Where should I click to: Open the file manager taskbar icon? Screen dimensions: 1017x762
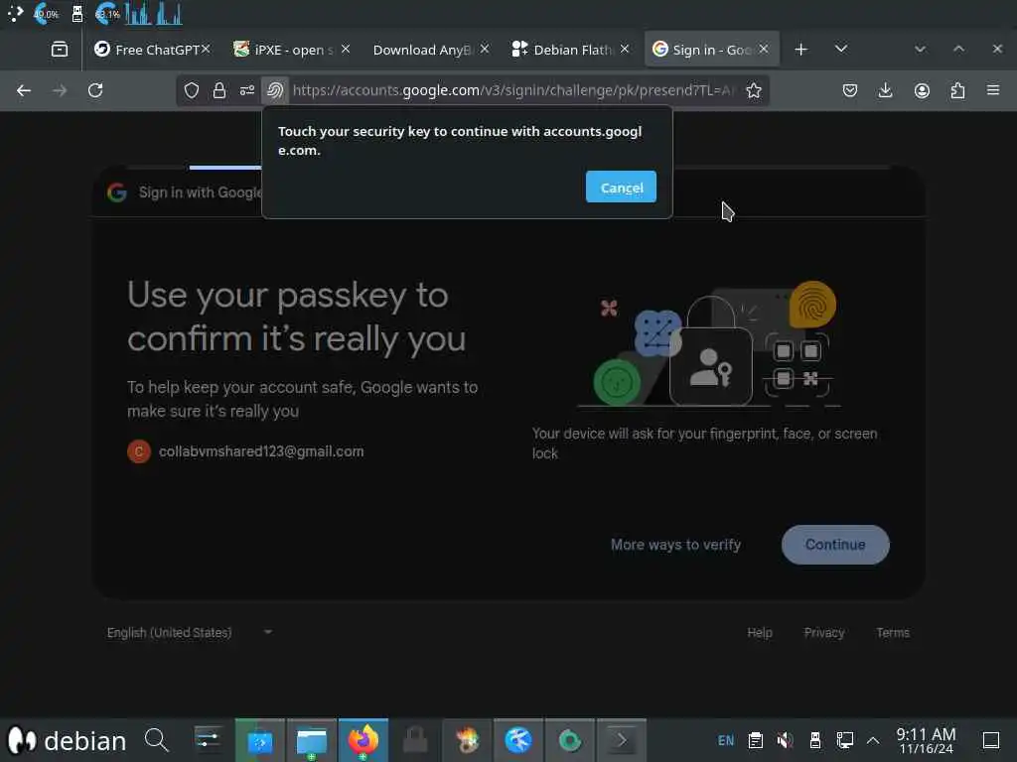(311, 740)
